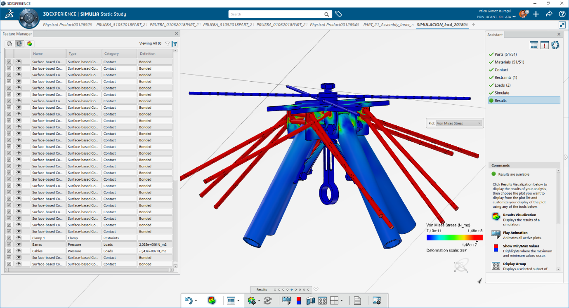Hide Barras load using its eye icon

[x=19, y=245]
